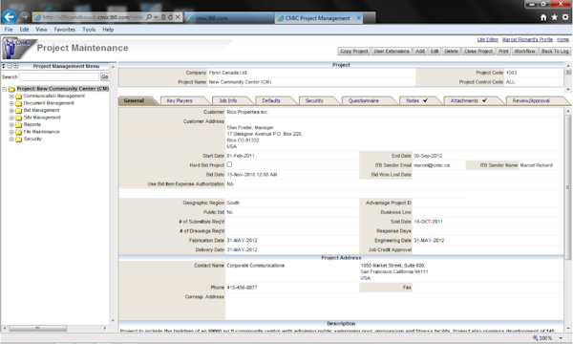573x344 pixels.
Task: Expand the Communication Management tree node
Action: (11, 97)
